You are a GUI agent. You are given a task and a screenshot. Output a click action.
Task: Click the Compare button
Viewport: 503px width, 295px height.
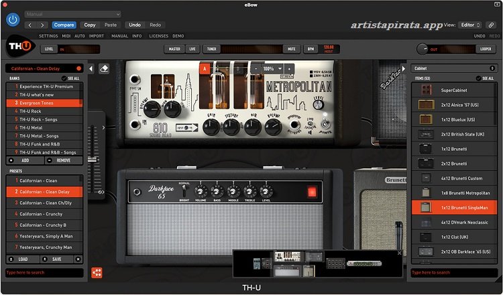(64, 25)
